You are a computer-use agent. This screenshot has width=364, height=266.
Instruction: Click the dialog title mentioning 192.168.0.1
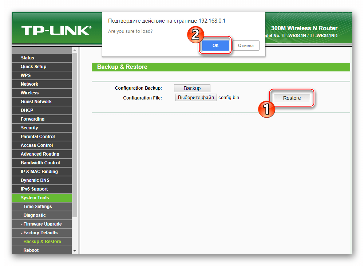[167, 21]
